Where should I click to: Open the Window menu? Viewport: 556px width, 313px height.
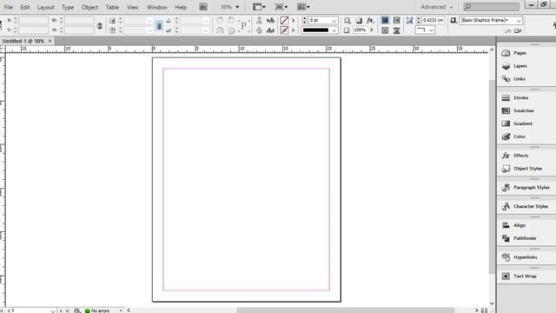pyautogui.click(x=156, y=7)
